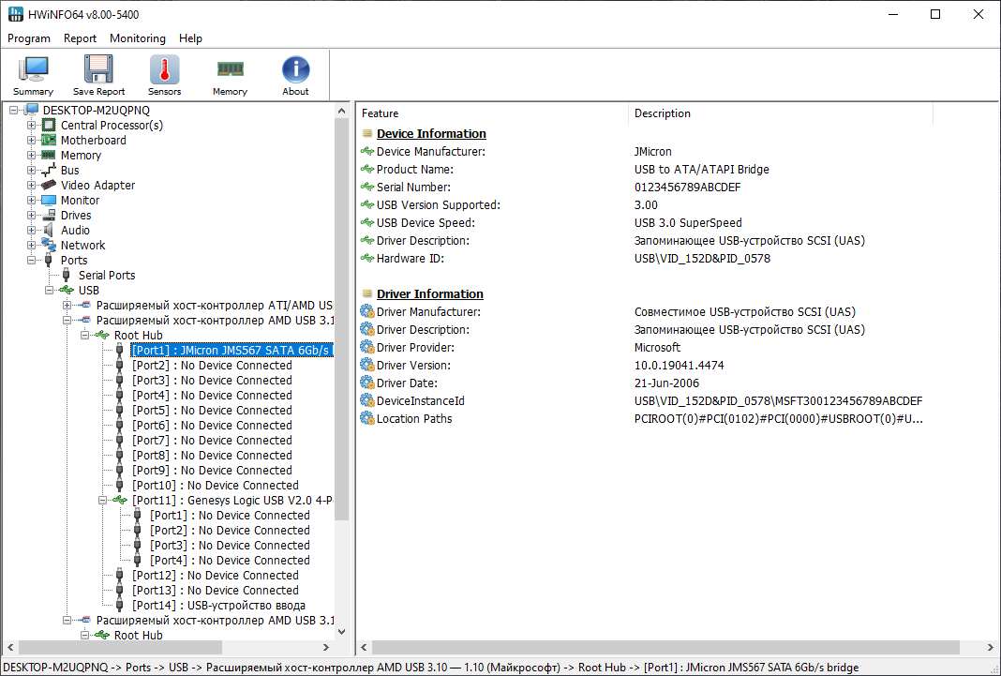Maximize the HWiNFO64 window
This screenshot has height=676, width=1001.
[x=935, y=14]
